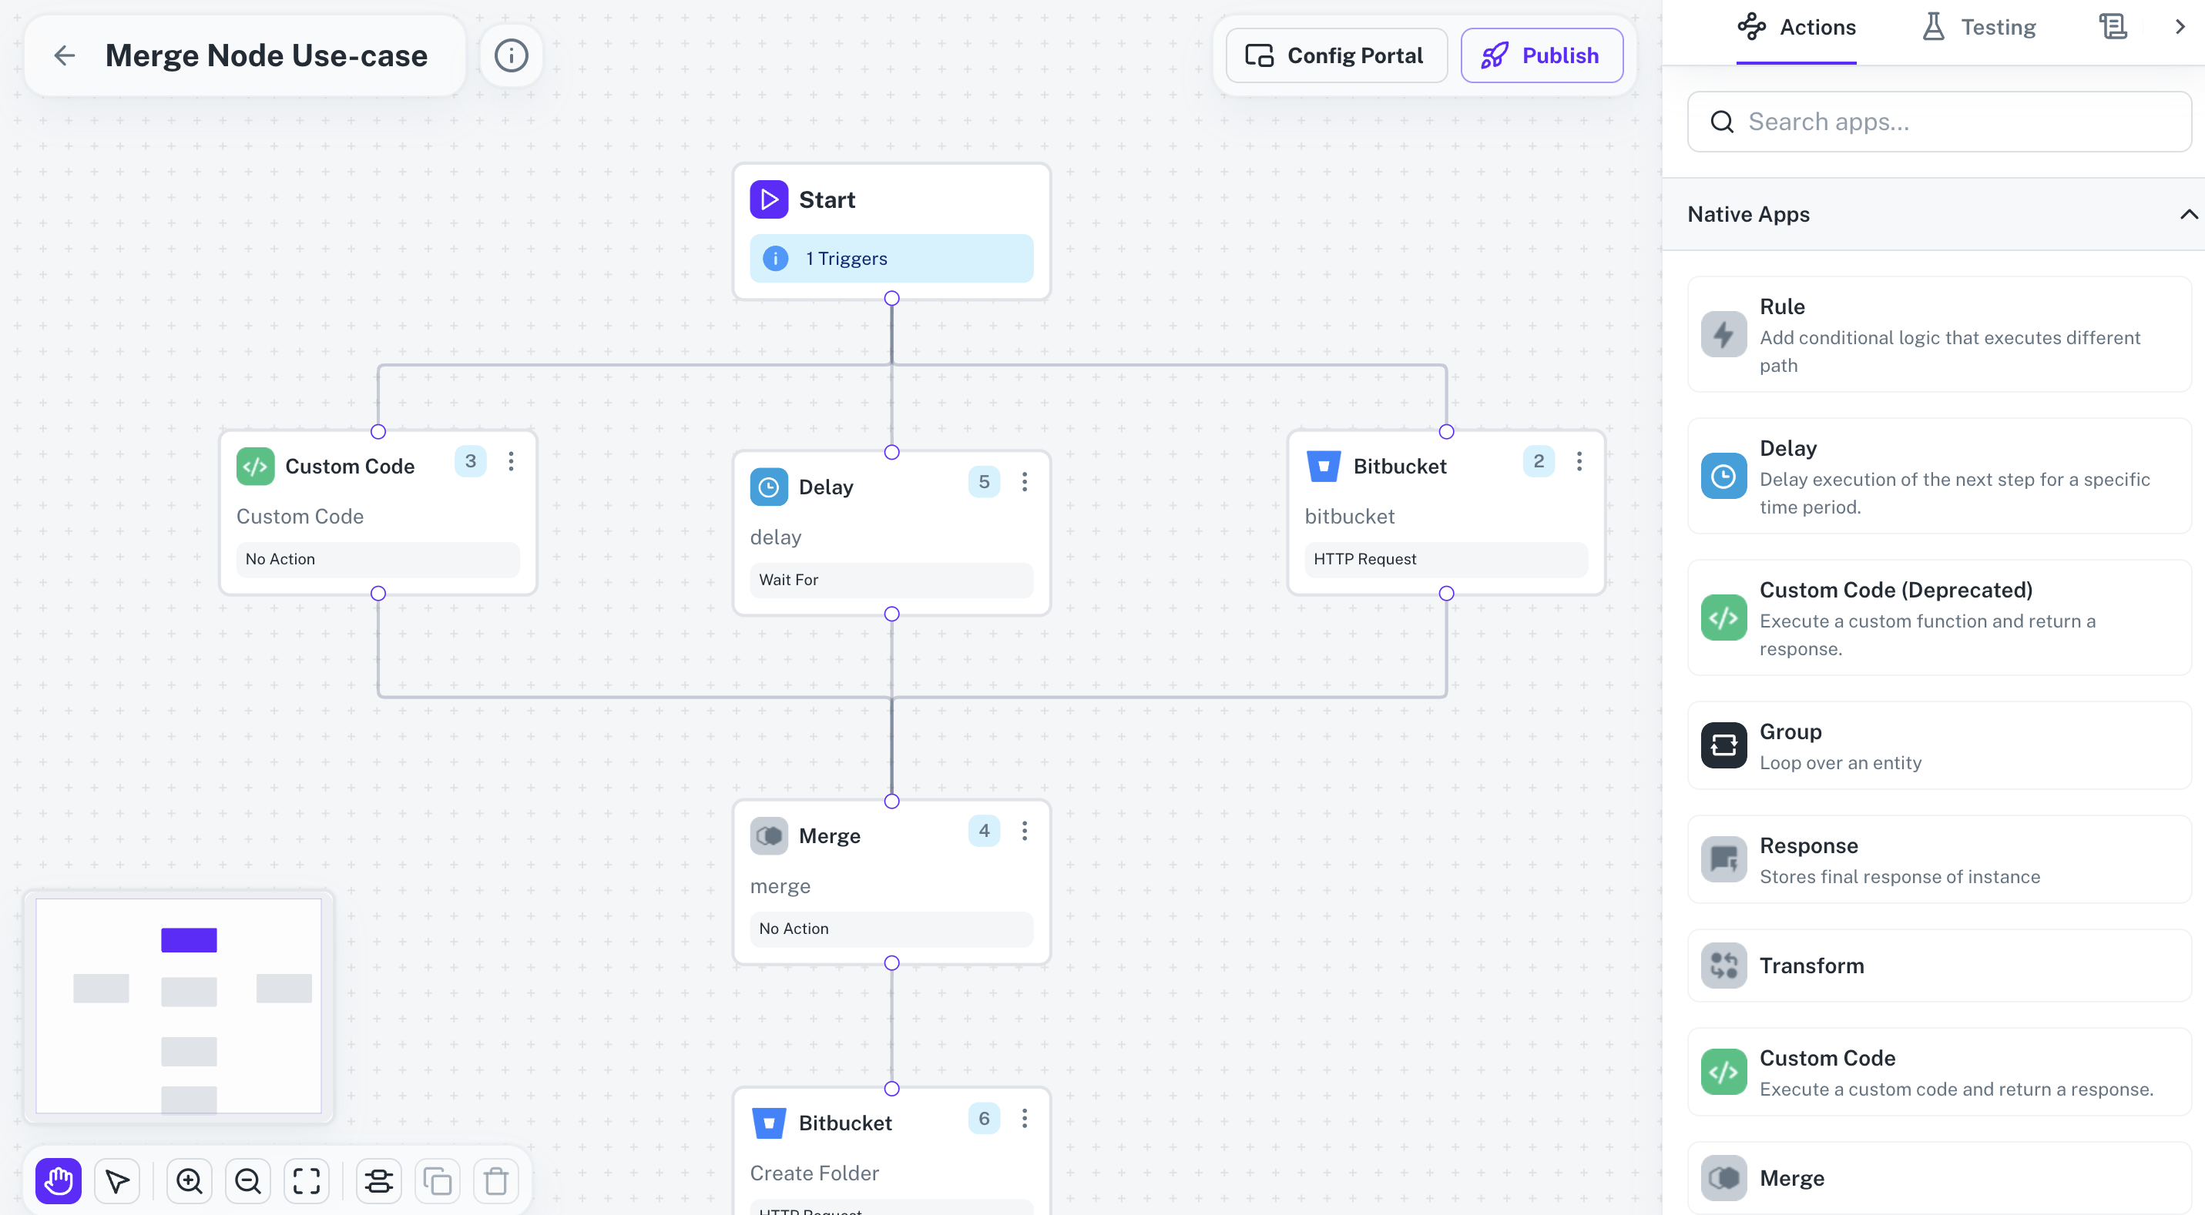Viewport: 2205px width, 1215px height.
Task: Fit the workflow to the screen
Action: point(306,1181)
